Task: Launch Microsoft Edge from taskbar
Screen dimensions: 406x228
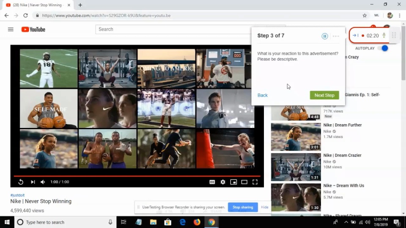Action: [182, 222]
